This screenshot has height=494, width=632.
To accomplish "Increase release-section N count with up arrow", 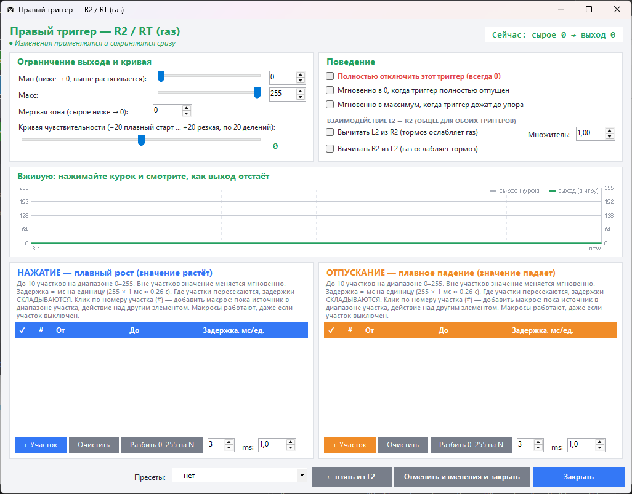I will (x=538, y=442).
